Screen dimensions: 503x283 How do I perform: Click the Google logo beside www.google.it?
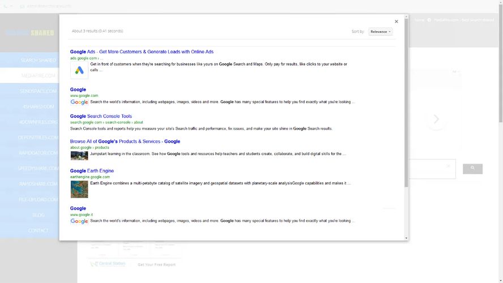coord(79,221)
